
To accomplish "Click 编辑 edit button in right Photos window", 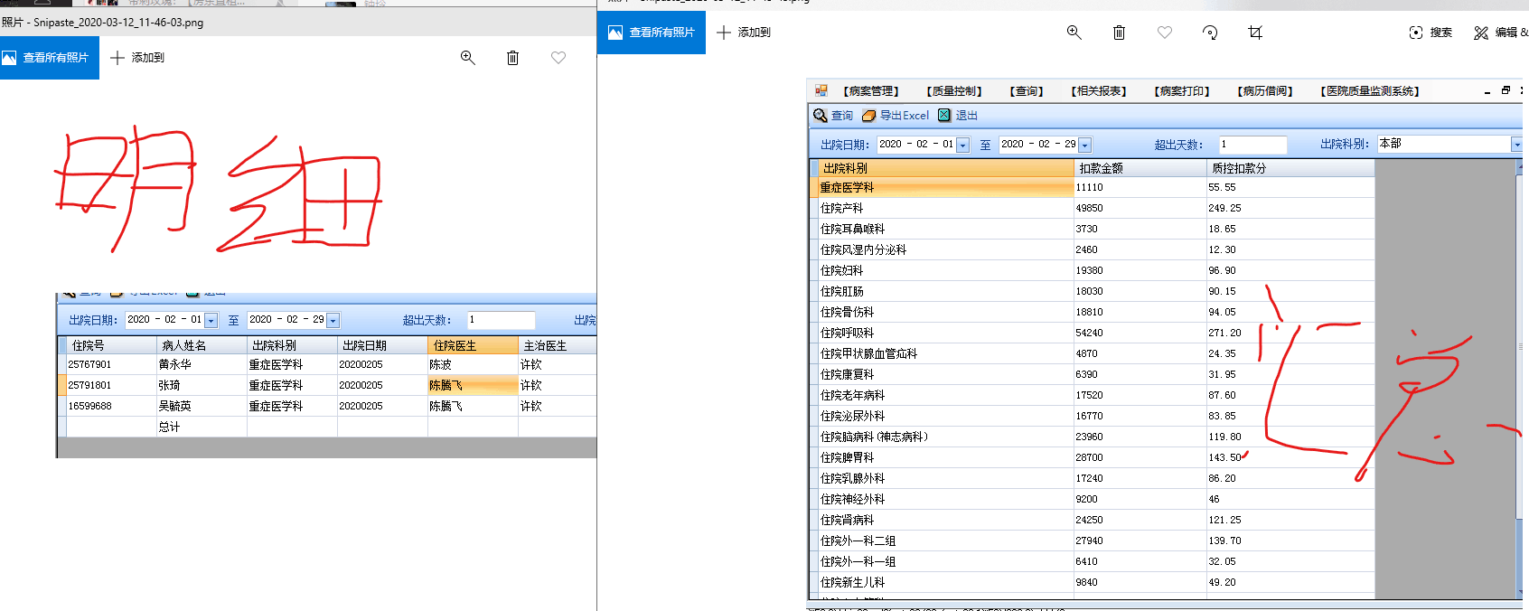I will tap(1499, 33).
